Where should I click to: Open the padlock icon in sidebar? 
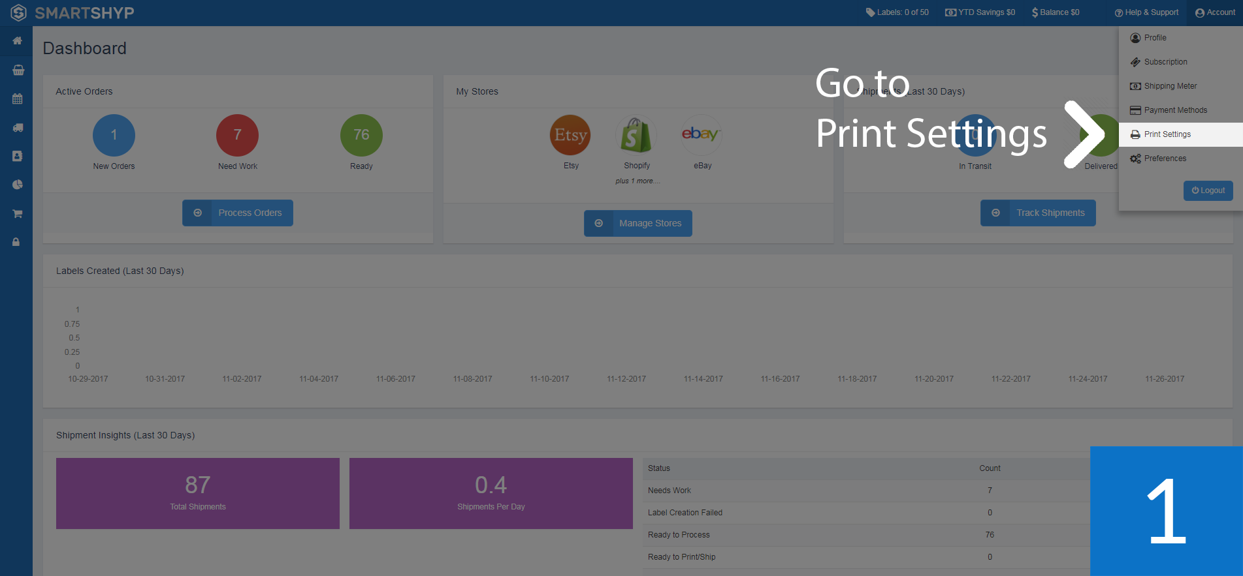pos(16,242)
